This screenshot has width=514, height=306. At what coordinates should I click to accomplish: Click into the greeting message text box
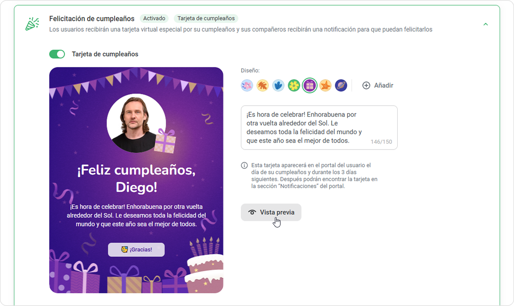(x=319, y=128)
